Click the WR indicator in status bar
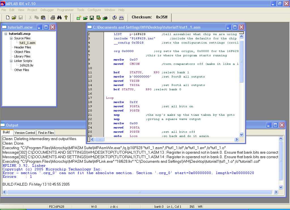The height and width of the screenshot is (210, 290). click(200, 207)
